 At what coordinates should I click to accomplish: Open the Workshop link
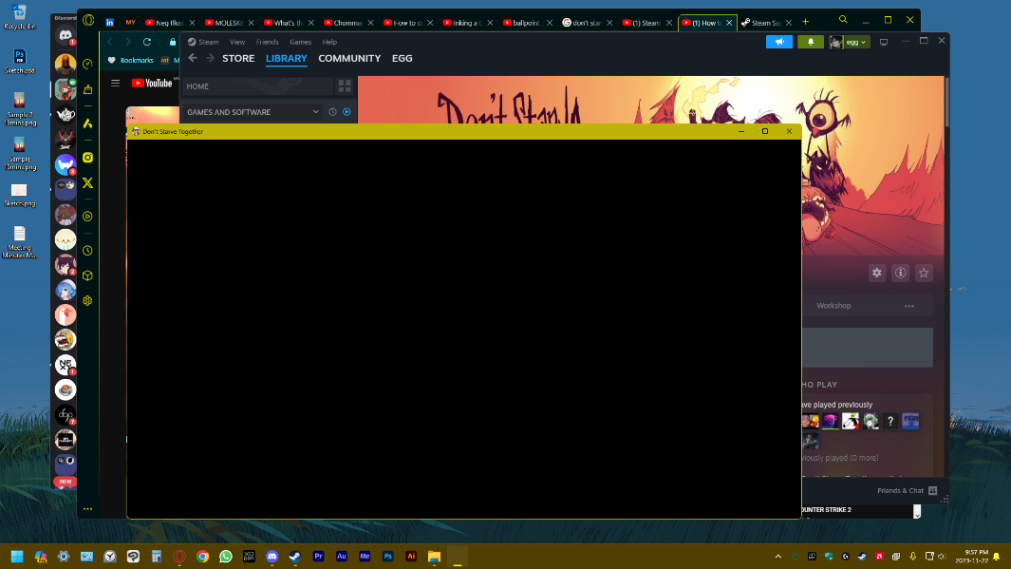pos(833,306)
